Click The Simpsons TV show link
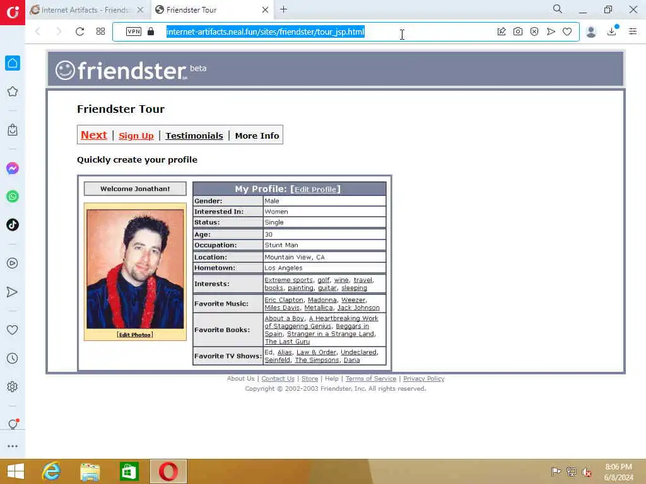Image resolution: width=646 pixels, height=484 pixels. point(317,360)
